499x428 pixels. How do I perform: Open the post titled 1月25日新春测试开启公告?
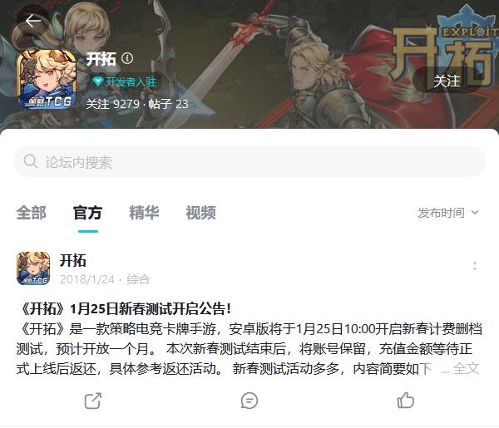tap(125, 308)
